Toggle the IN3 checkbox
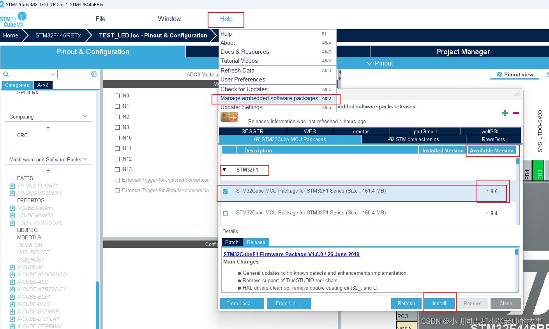 coord(117,127)
